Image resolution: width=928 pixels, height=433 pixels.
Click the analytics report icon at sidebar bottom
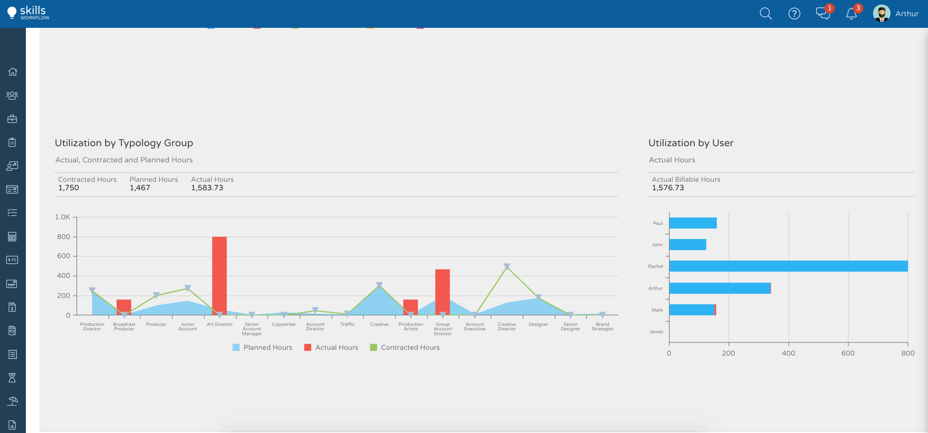tap(12, 424)
